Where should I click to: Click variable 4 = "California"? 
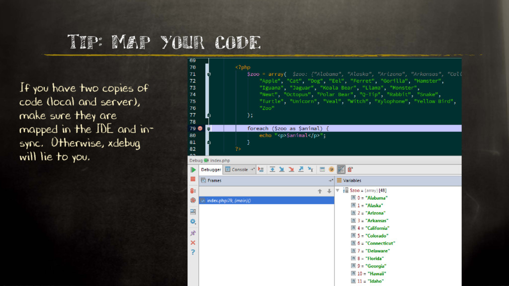pos(370,228)
